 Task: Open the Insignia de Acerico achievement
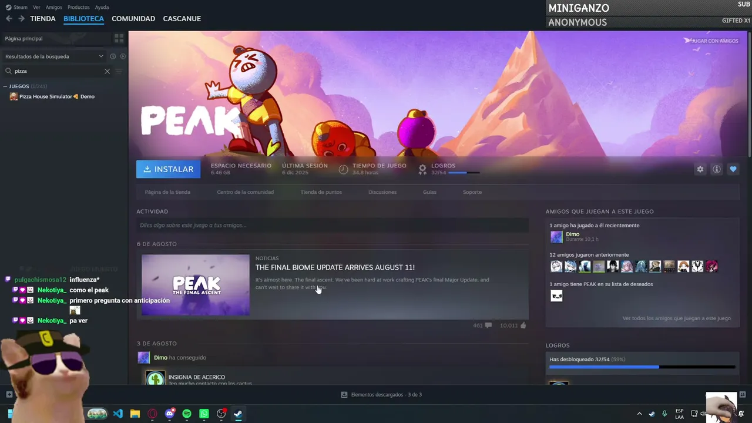pyautogui.click(x=197, y=377)
